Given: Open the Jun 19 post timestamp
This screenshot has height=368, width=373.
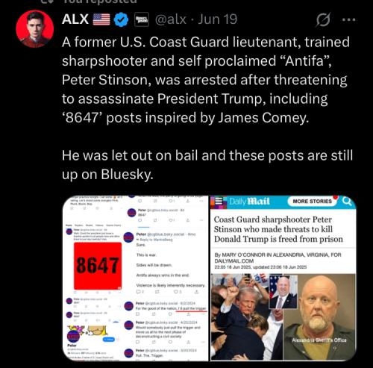Looking at the screenshot, I should point(217,19).
